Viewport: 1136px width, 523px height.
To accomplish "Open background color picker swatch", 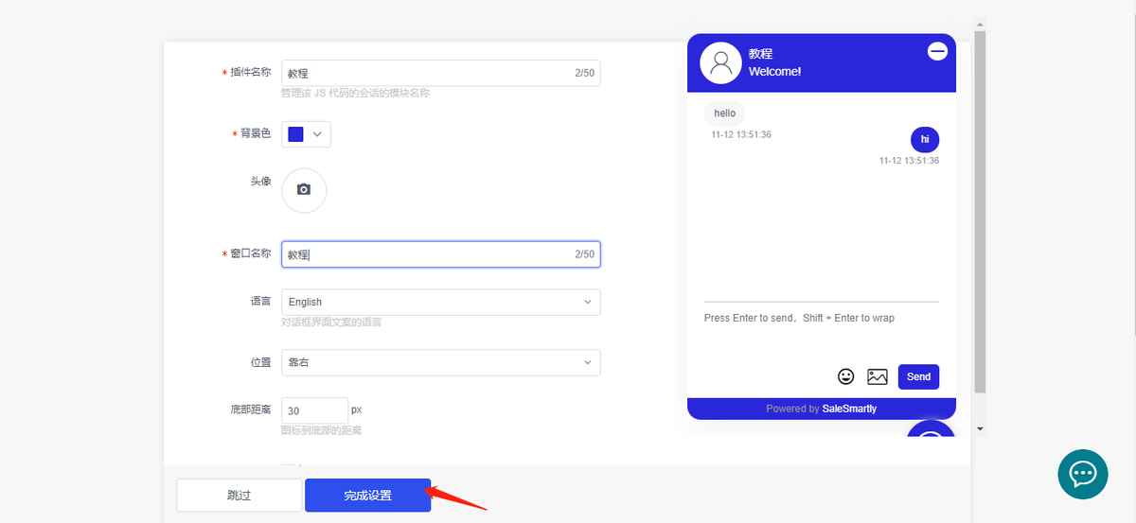I will 295,134.
